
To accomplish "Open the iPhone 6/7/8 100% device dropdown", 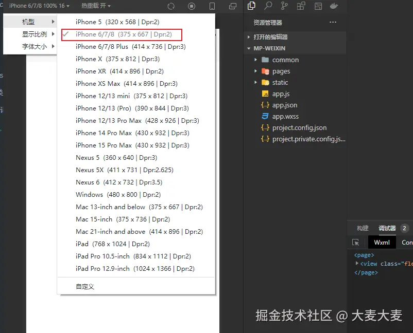I will tap(39, 6).
